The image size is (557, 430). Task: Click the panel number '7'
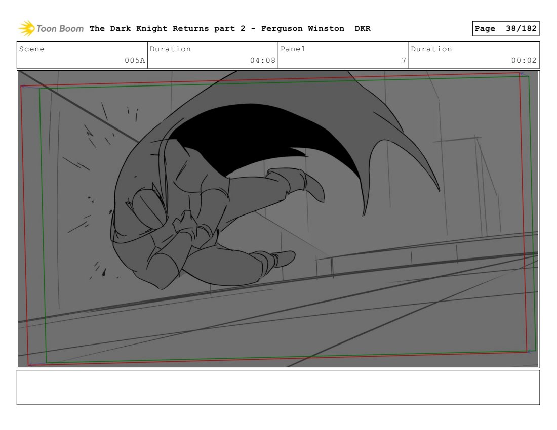point(404,60)
